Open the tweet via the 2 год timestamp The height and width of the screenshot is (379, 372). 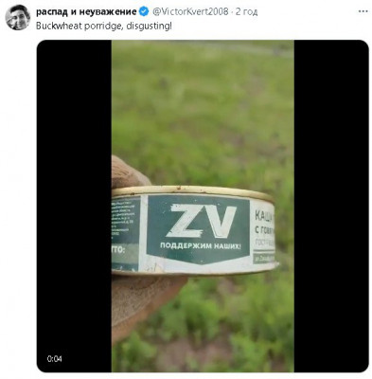point(246,12)
